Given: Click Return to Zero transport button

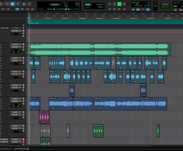Looking at the screenshot, I should pos(110,9).
